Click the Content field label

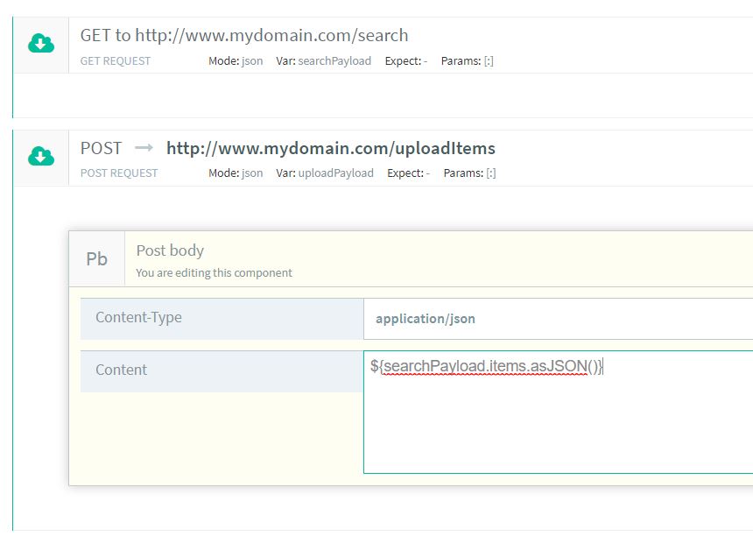(122, 370)
